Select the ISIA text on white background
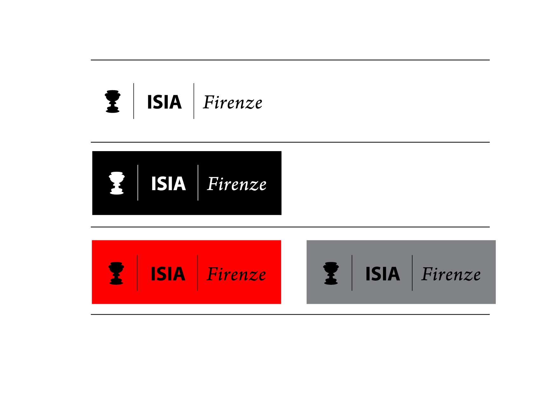Image resolution: width=557 pixels, height=394 pixels. tap(164, 102)
